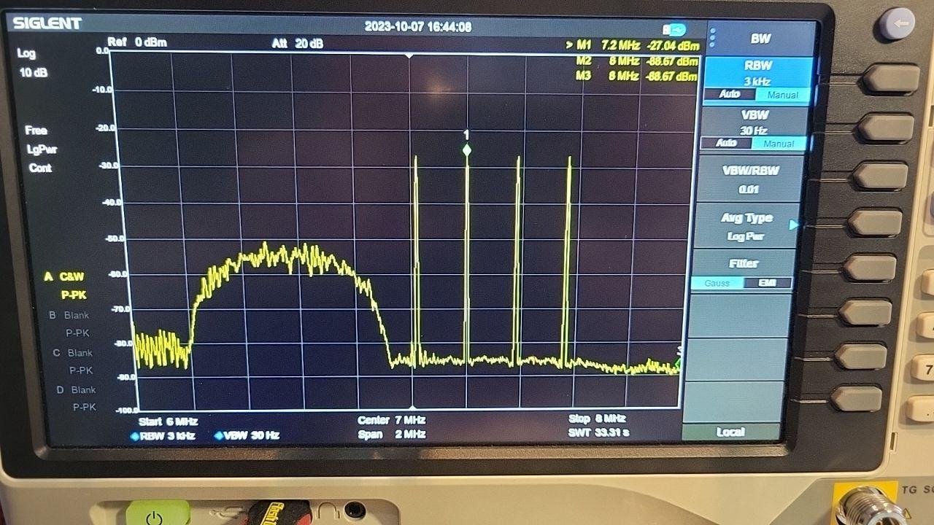
Task: Tap the Ref 0 dBm level readout
Action: pos(137,42)
